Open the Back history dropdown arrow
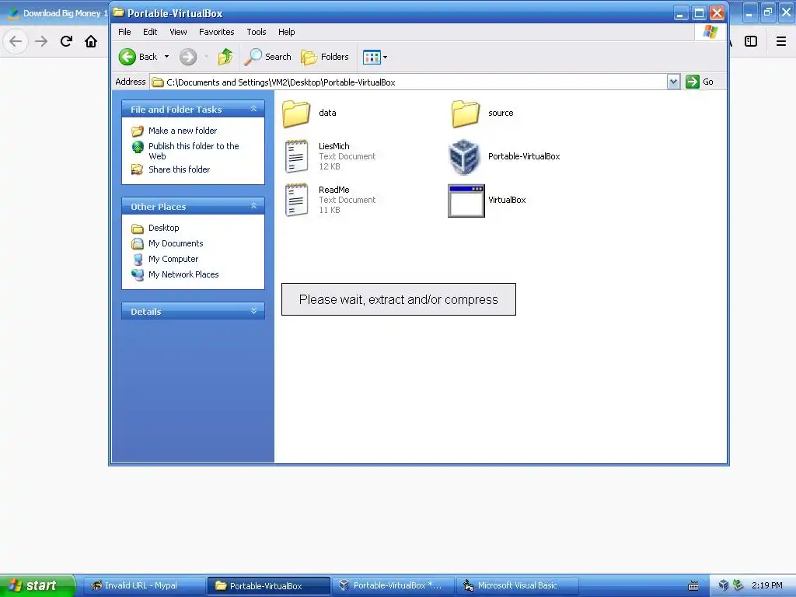 click(x=166, y=57)
